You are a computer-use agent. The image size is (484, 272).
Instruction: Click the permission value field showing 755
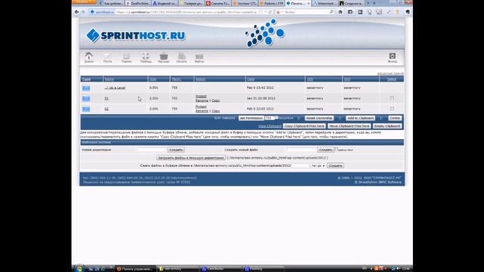269,118
